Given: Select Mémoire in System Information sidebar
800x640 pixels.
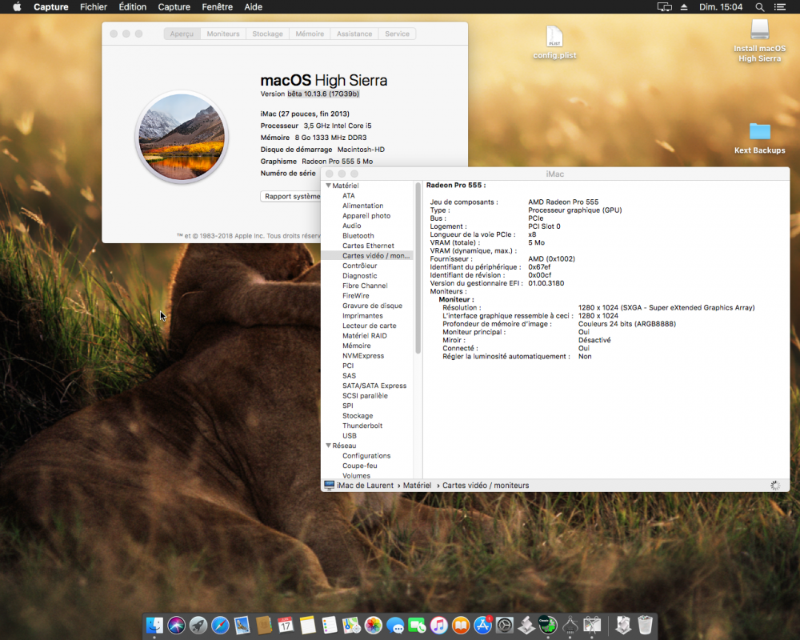Looking at the screenshot, I should (x=357, y=346).
